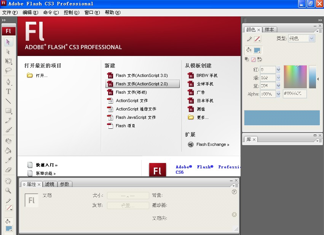Select the Eraser tool

(x=8, y=170)
